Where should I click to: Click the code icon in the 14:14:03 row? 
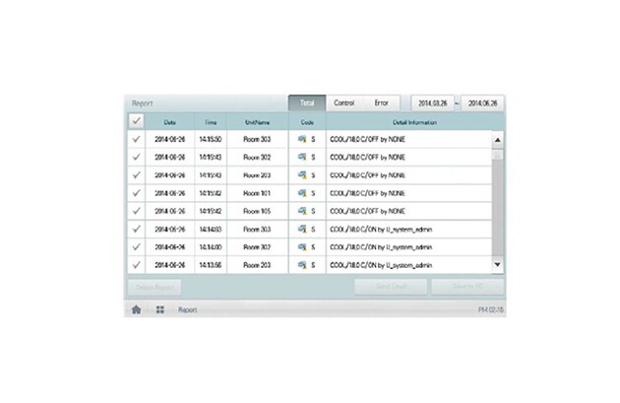[303, 229]
